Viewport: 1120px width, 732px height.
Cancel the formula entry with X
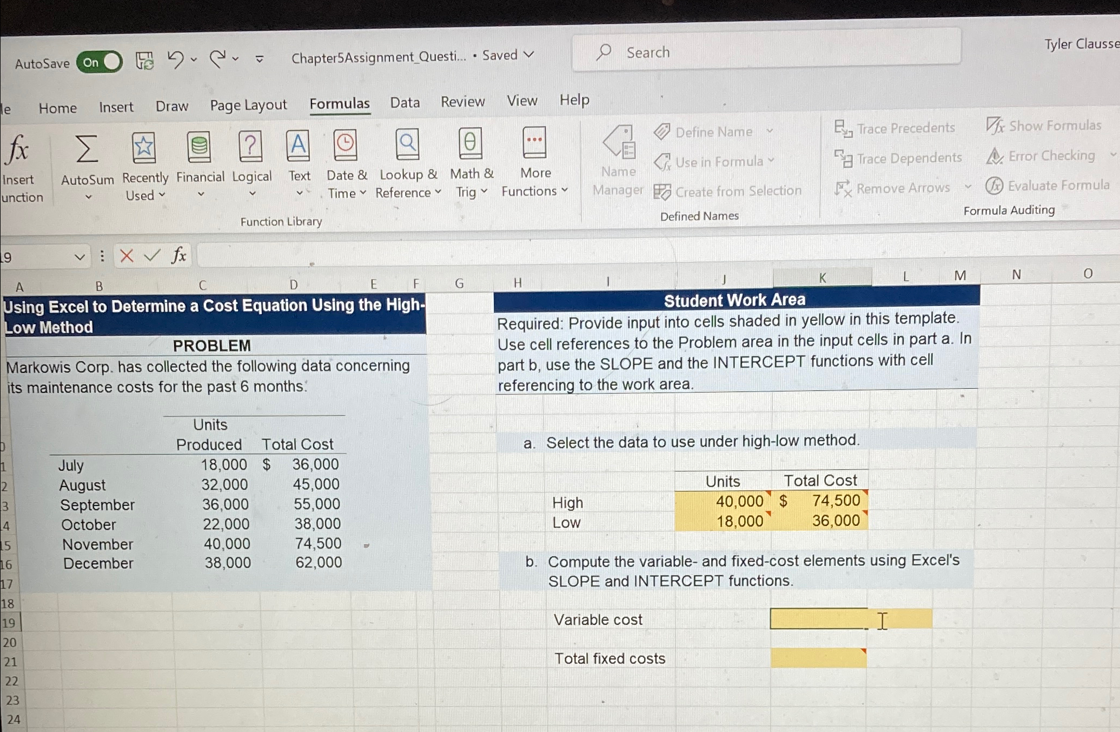pos(126,256)
